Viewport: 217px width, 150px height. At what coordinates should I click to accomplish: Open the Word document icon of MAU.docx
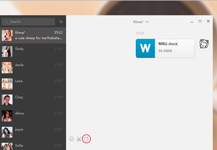(145, 48)
